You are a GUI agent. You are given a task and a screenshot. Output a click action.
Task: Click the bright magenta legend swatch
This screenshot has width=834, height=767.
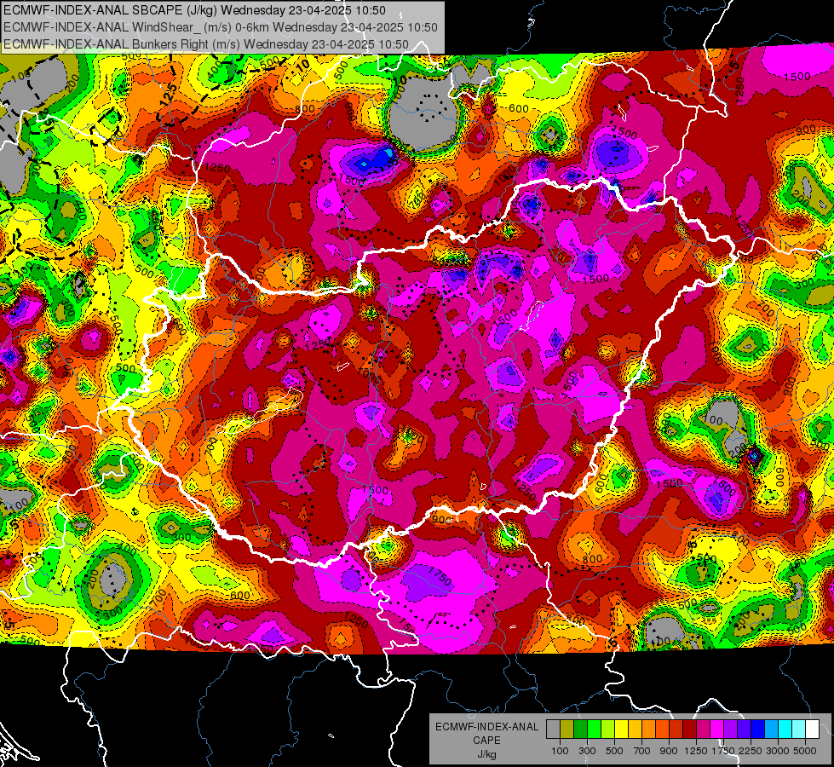[717, 729]
